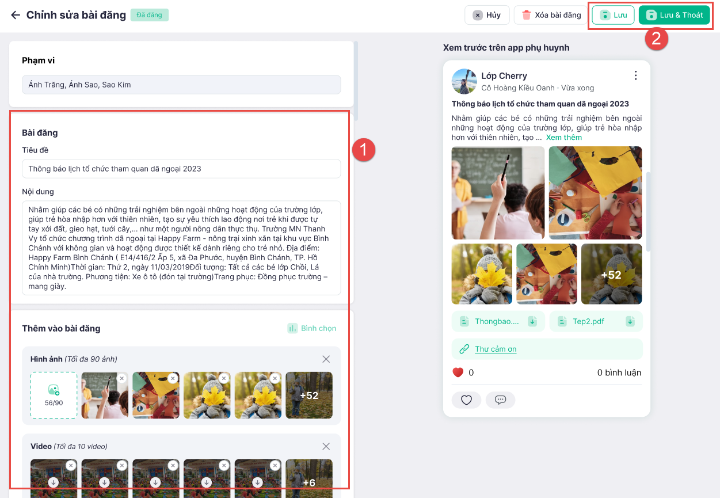Open the Thư cảm ơn link

tap(496, 349)
